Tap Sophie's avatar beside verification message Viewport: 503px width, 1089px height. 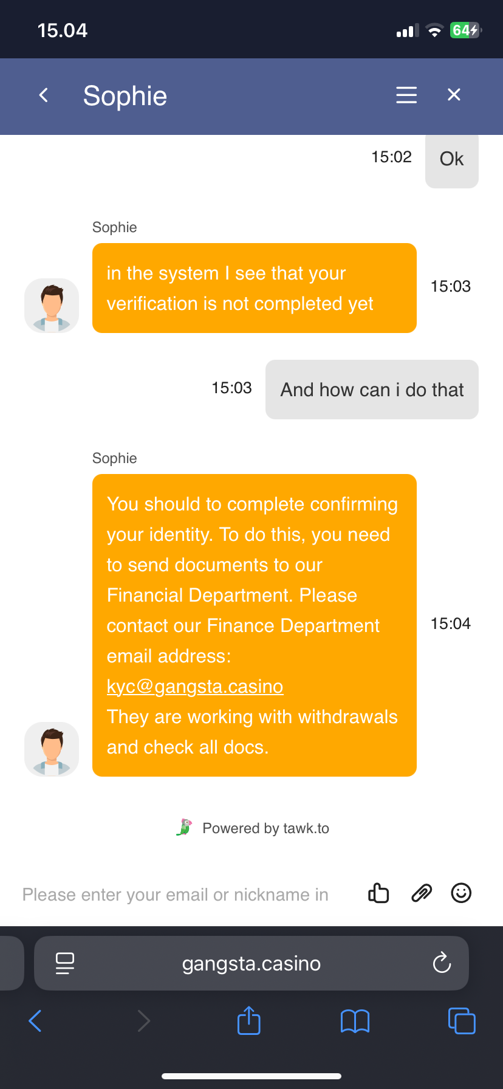tap(52, 306)
